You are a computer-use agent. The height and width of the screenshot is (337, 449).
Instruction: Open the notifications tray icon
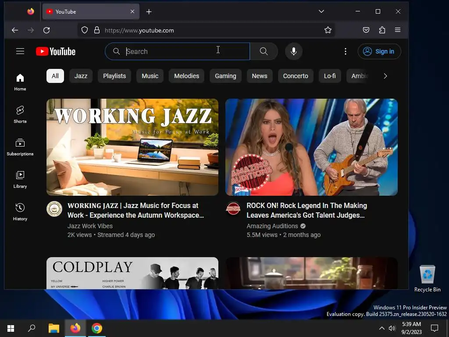435,328
